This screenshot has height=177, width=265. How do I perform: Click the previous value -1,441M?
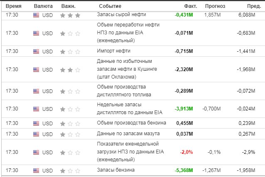point(246,51)
